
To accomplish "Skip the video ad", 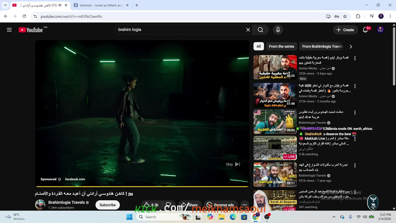I will pos(233,164).
